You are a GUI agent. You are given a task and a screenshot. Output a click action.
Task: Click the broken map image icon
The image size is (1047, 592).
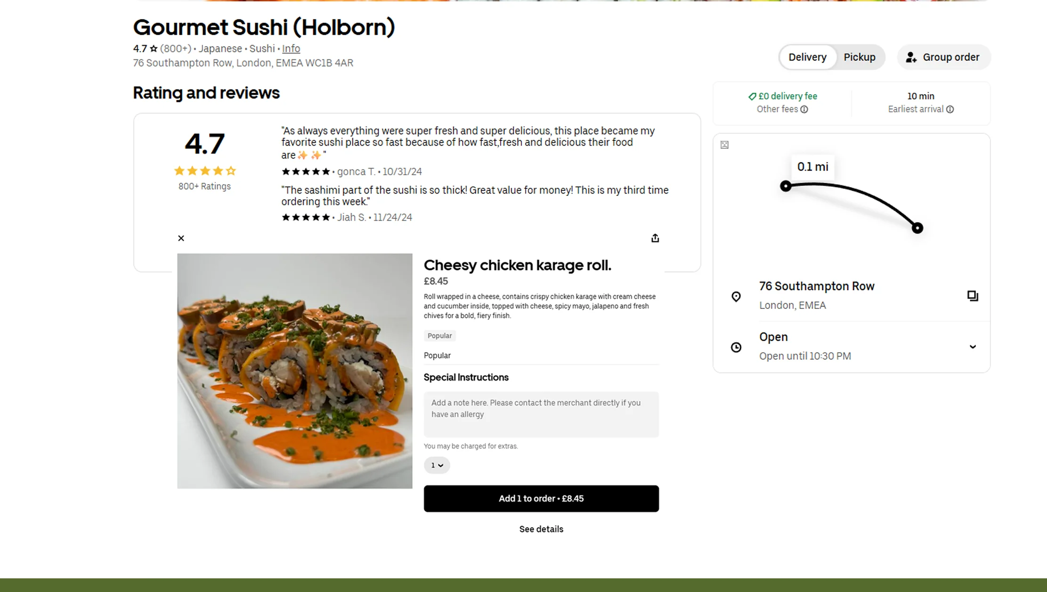click(x=724, y=145)
